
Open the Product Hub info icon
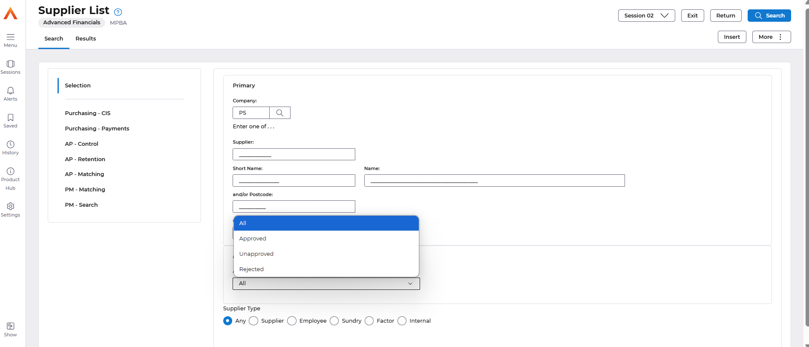tap(10, 171)
